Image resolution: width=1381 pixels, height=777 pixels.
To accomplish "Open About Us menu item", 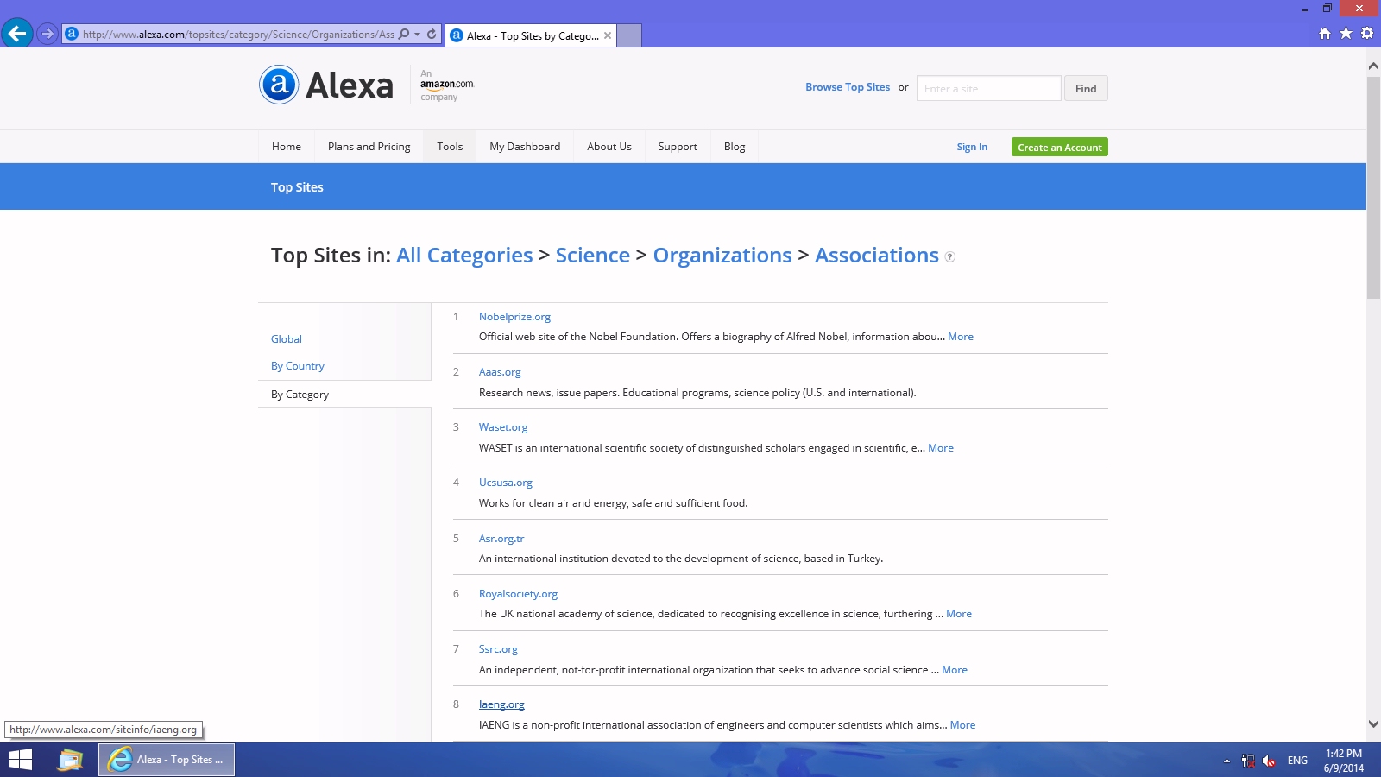I will (x=609, y=147).
